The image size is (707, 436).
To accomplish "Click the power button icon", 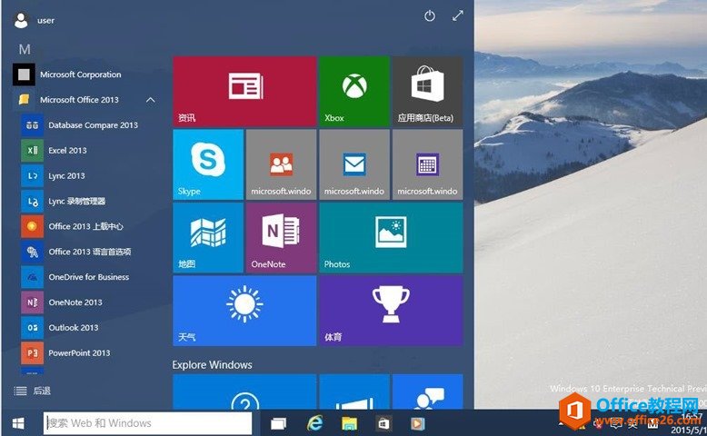I will 430,16.
